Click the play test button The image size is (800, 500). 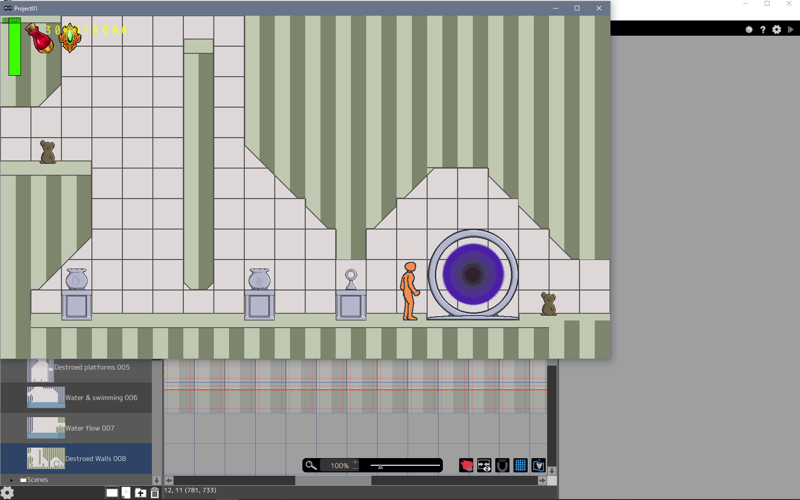790,30
